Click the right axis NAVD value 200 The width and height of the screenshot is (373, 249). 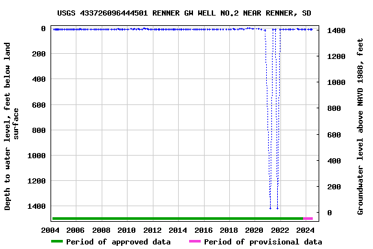pos(334,187)
